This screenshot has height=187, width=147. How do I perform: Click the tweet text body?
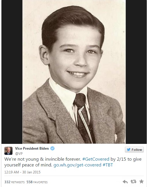point(73,162)
